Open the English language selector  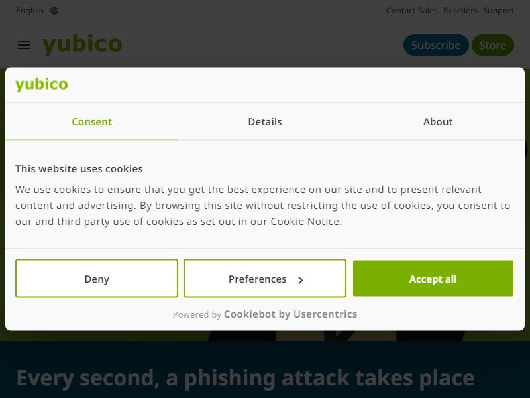30,11
